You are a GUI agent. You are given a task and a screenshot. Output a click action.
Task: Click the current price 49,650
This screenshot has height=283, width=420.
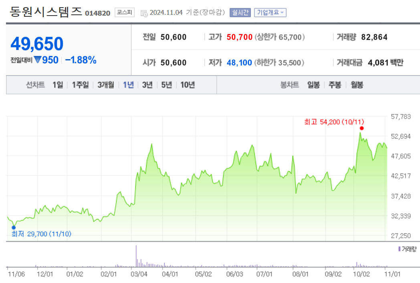click(x=37, y=44)
